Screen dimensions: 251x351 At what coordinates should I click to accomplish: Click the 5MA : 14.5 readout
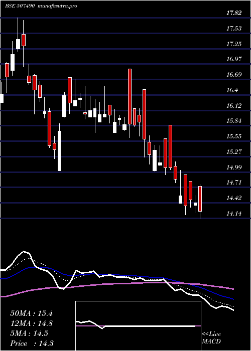(29, 333)
